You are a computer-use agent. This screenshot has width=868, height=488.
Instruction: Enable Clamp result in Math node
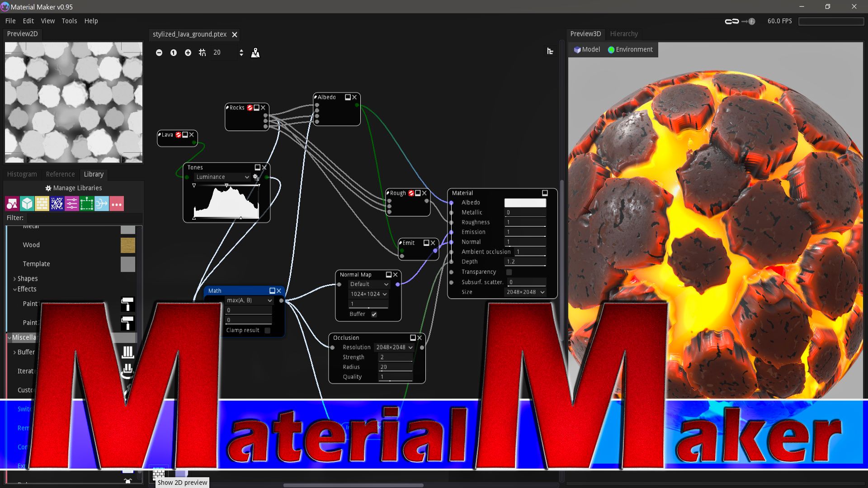point(267,330)
